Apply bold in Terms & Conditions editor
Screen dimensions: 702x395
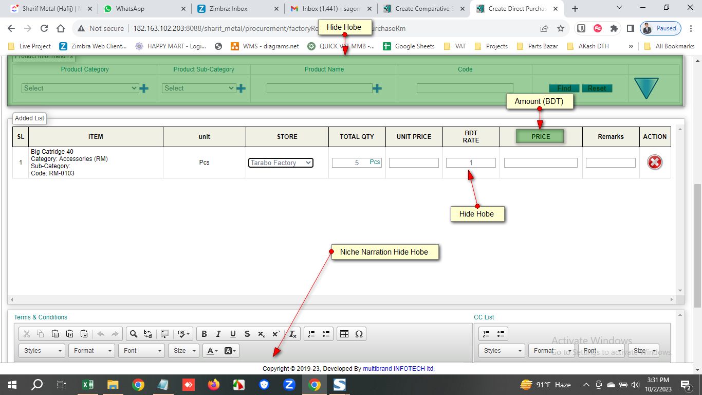(x=204, y=334)
